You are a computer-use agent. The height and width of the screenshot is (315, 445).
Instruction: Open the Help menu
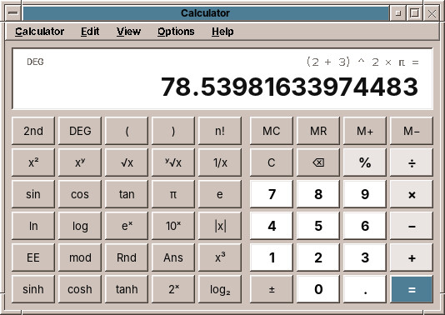point(222,32)
